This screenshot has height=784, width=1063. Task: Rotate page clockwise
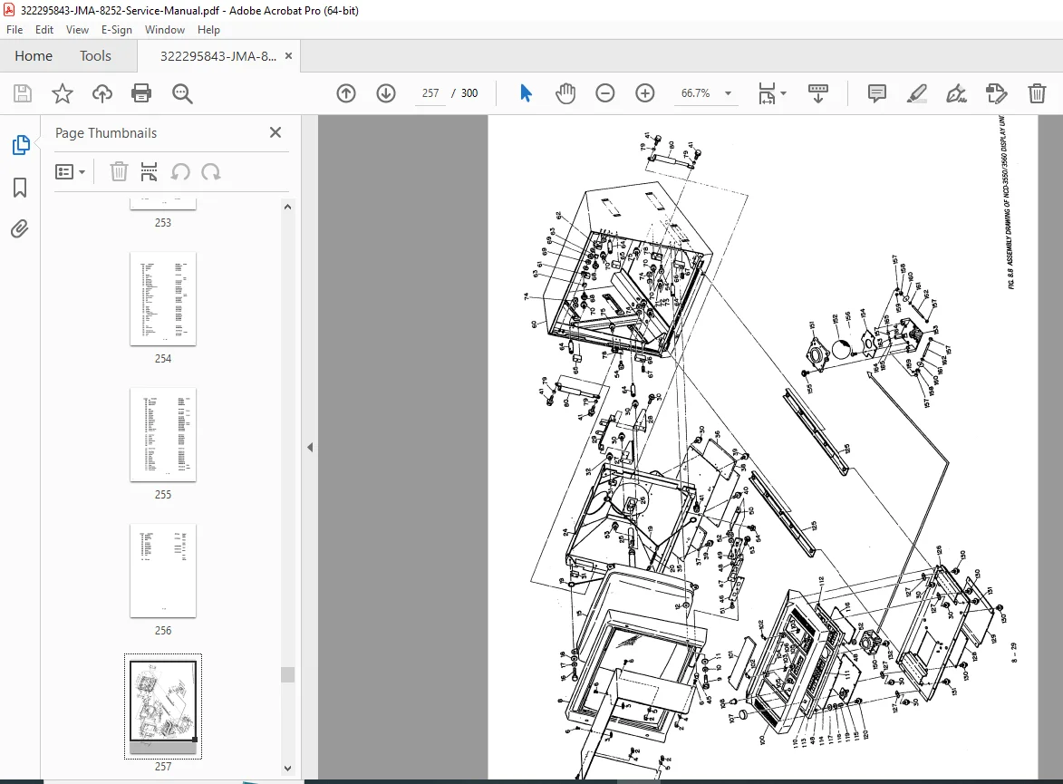(x=211, y=172)
